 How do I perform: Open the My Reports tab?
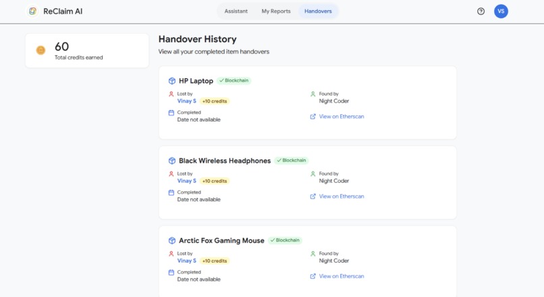276,11
